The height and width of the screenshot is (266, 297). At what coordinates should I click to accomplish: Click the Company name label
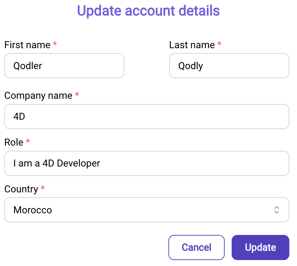[x=38, y=96]
